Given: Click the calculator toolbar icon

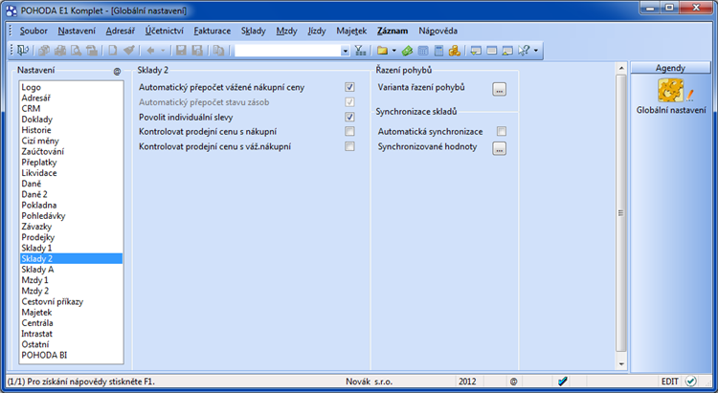Looking at the screenshot, I should pyautogui.click(x=438, y=51).
